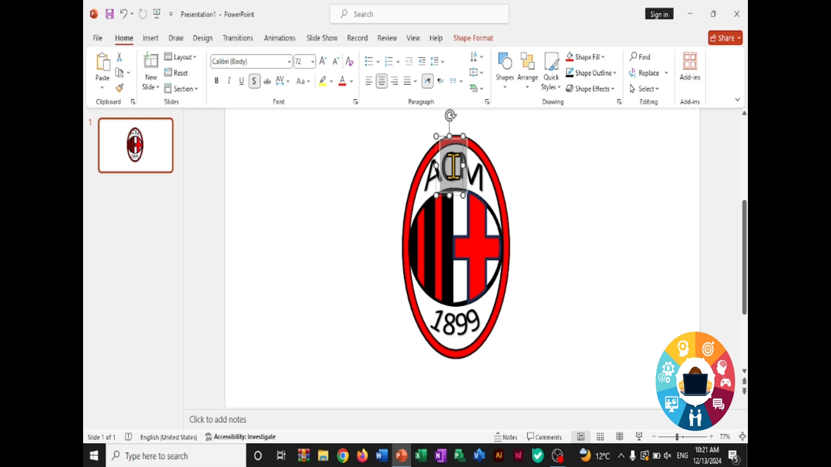Open the font name Calibri dropdown
Screen dimensions: 831x467
tap(289, 62)
